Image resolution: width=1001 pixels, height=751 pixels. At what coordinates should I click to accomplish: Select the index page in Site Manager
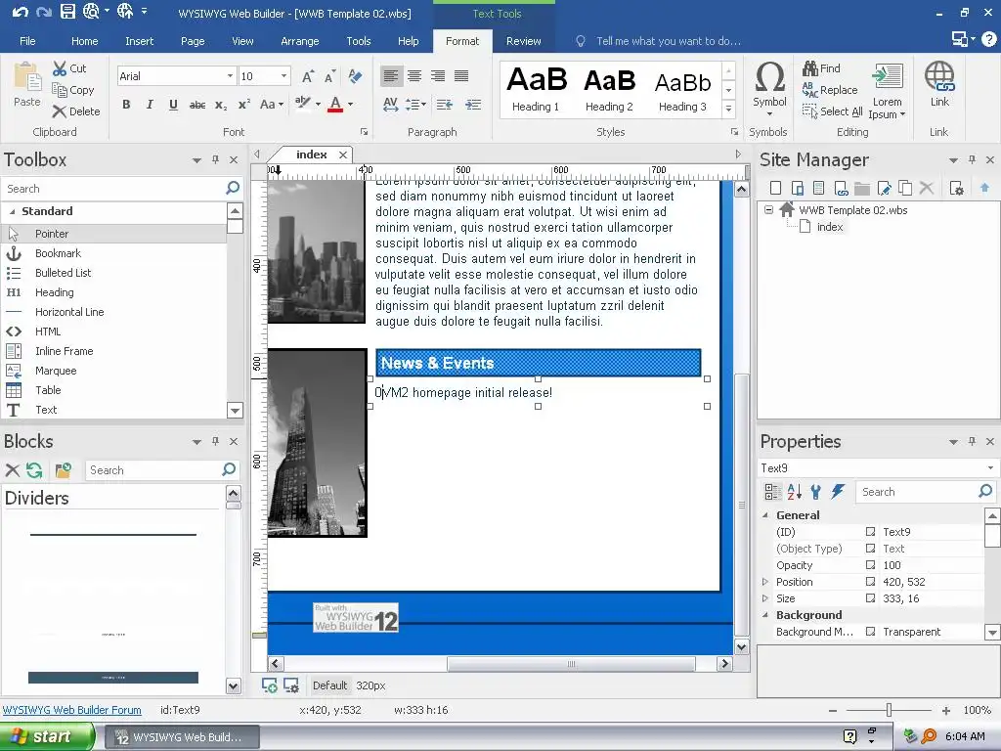pyautogui.click(x=829, y=227)
